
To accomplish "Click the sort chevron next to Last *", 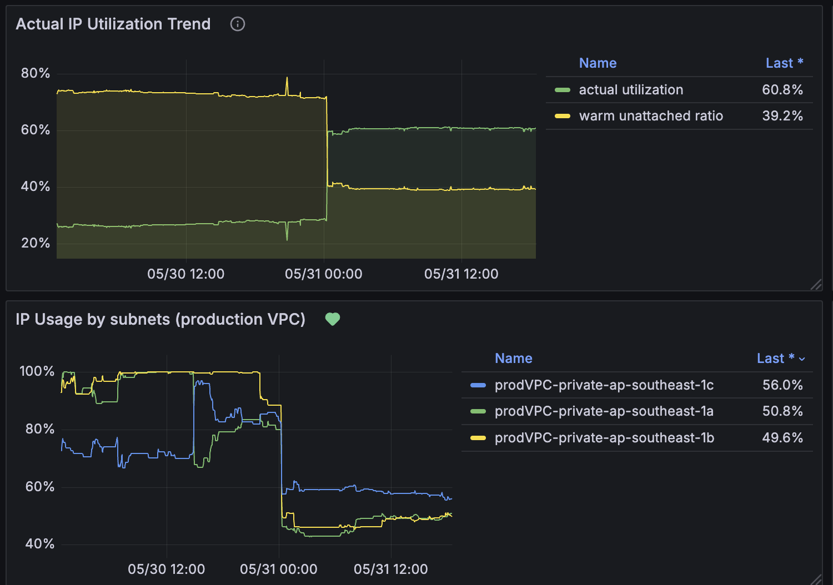I will (x=802, y=359).
